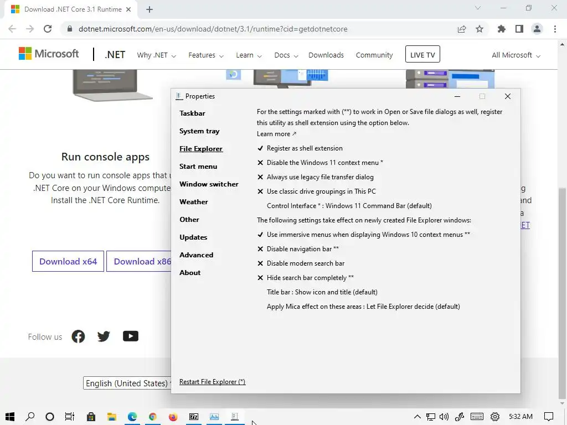Toggle Use classic drive groupings in This PC
This screenshot has width=567, height=425.
pos(316,191)
